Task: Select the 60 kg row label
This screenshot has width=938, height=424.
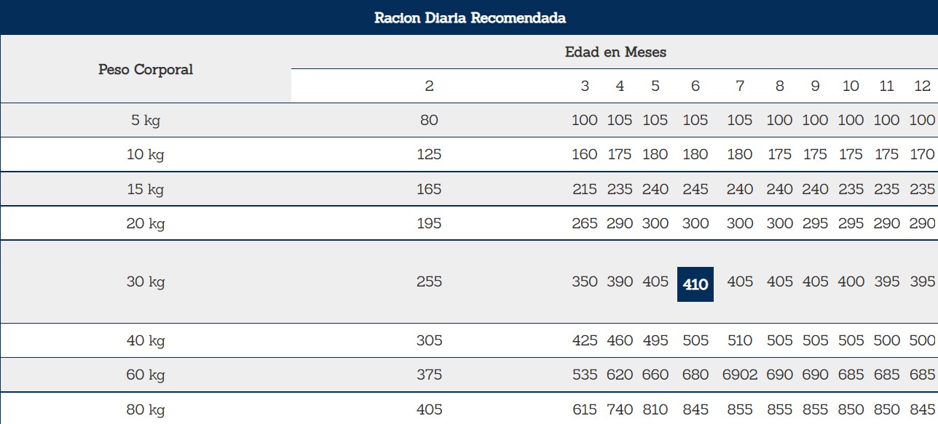Action: point(146,375)
